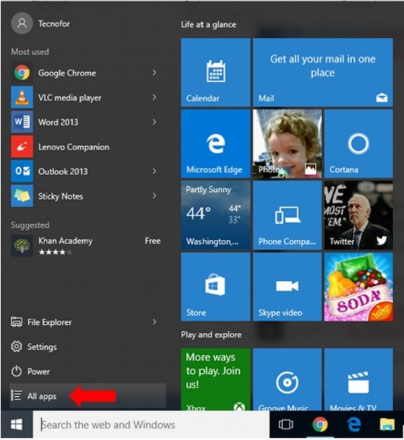Expand Word 2013 jump list arrow
This screenshot has width=404, height=440.
tap(154, 122)
